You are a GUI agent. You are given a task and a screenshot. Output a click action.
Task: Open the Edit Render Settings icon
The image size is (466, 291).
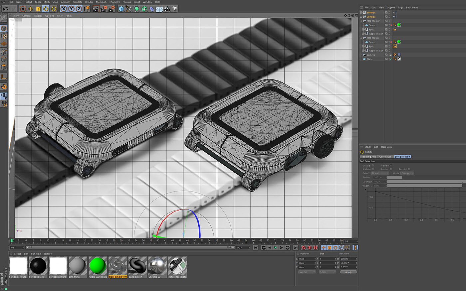point(111,9)
